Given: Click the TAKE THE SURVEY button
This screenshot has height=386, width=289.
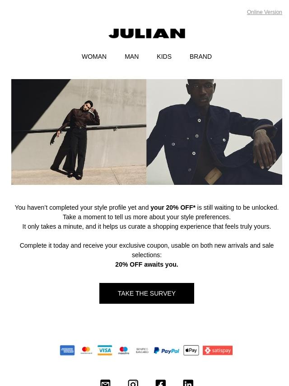Looking at the screenshot, I should (147, 293).
